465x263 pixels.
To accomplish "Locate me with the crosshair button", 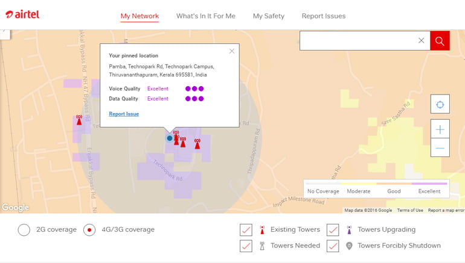I will tap(440, 104).
